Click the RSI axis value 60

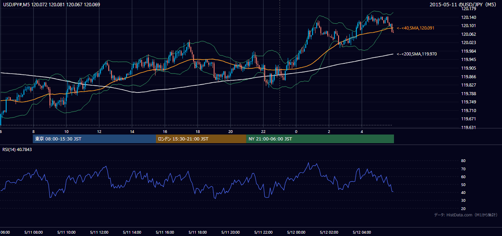click(x=463, y=177)
